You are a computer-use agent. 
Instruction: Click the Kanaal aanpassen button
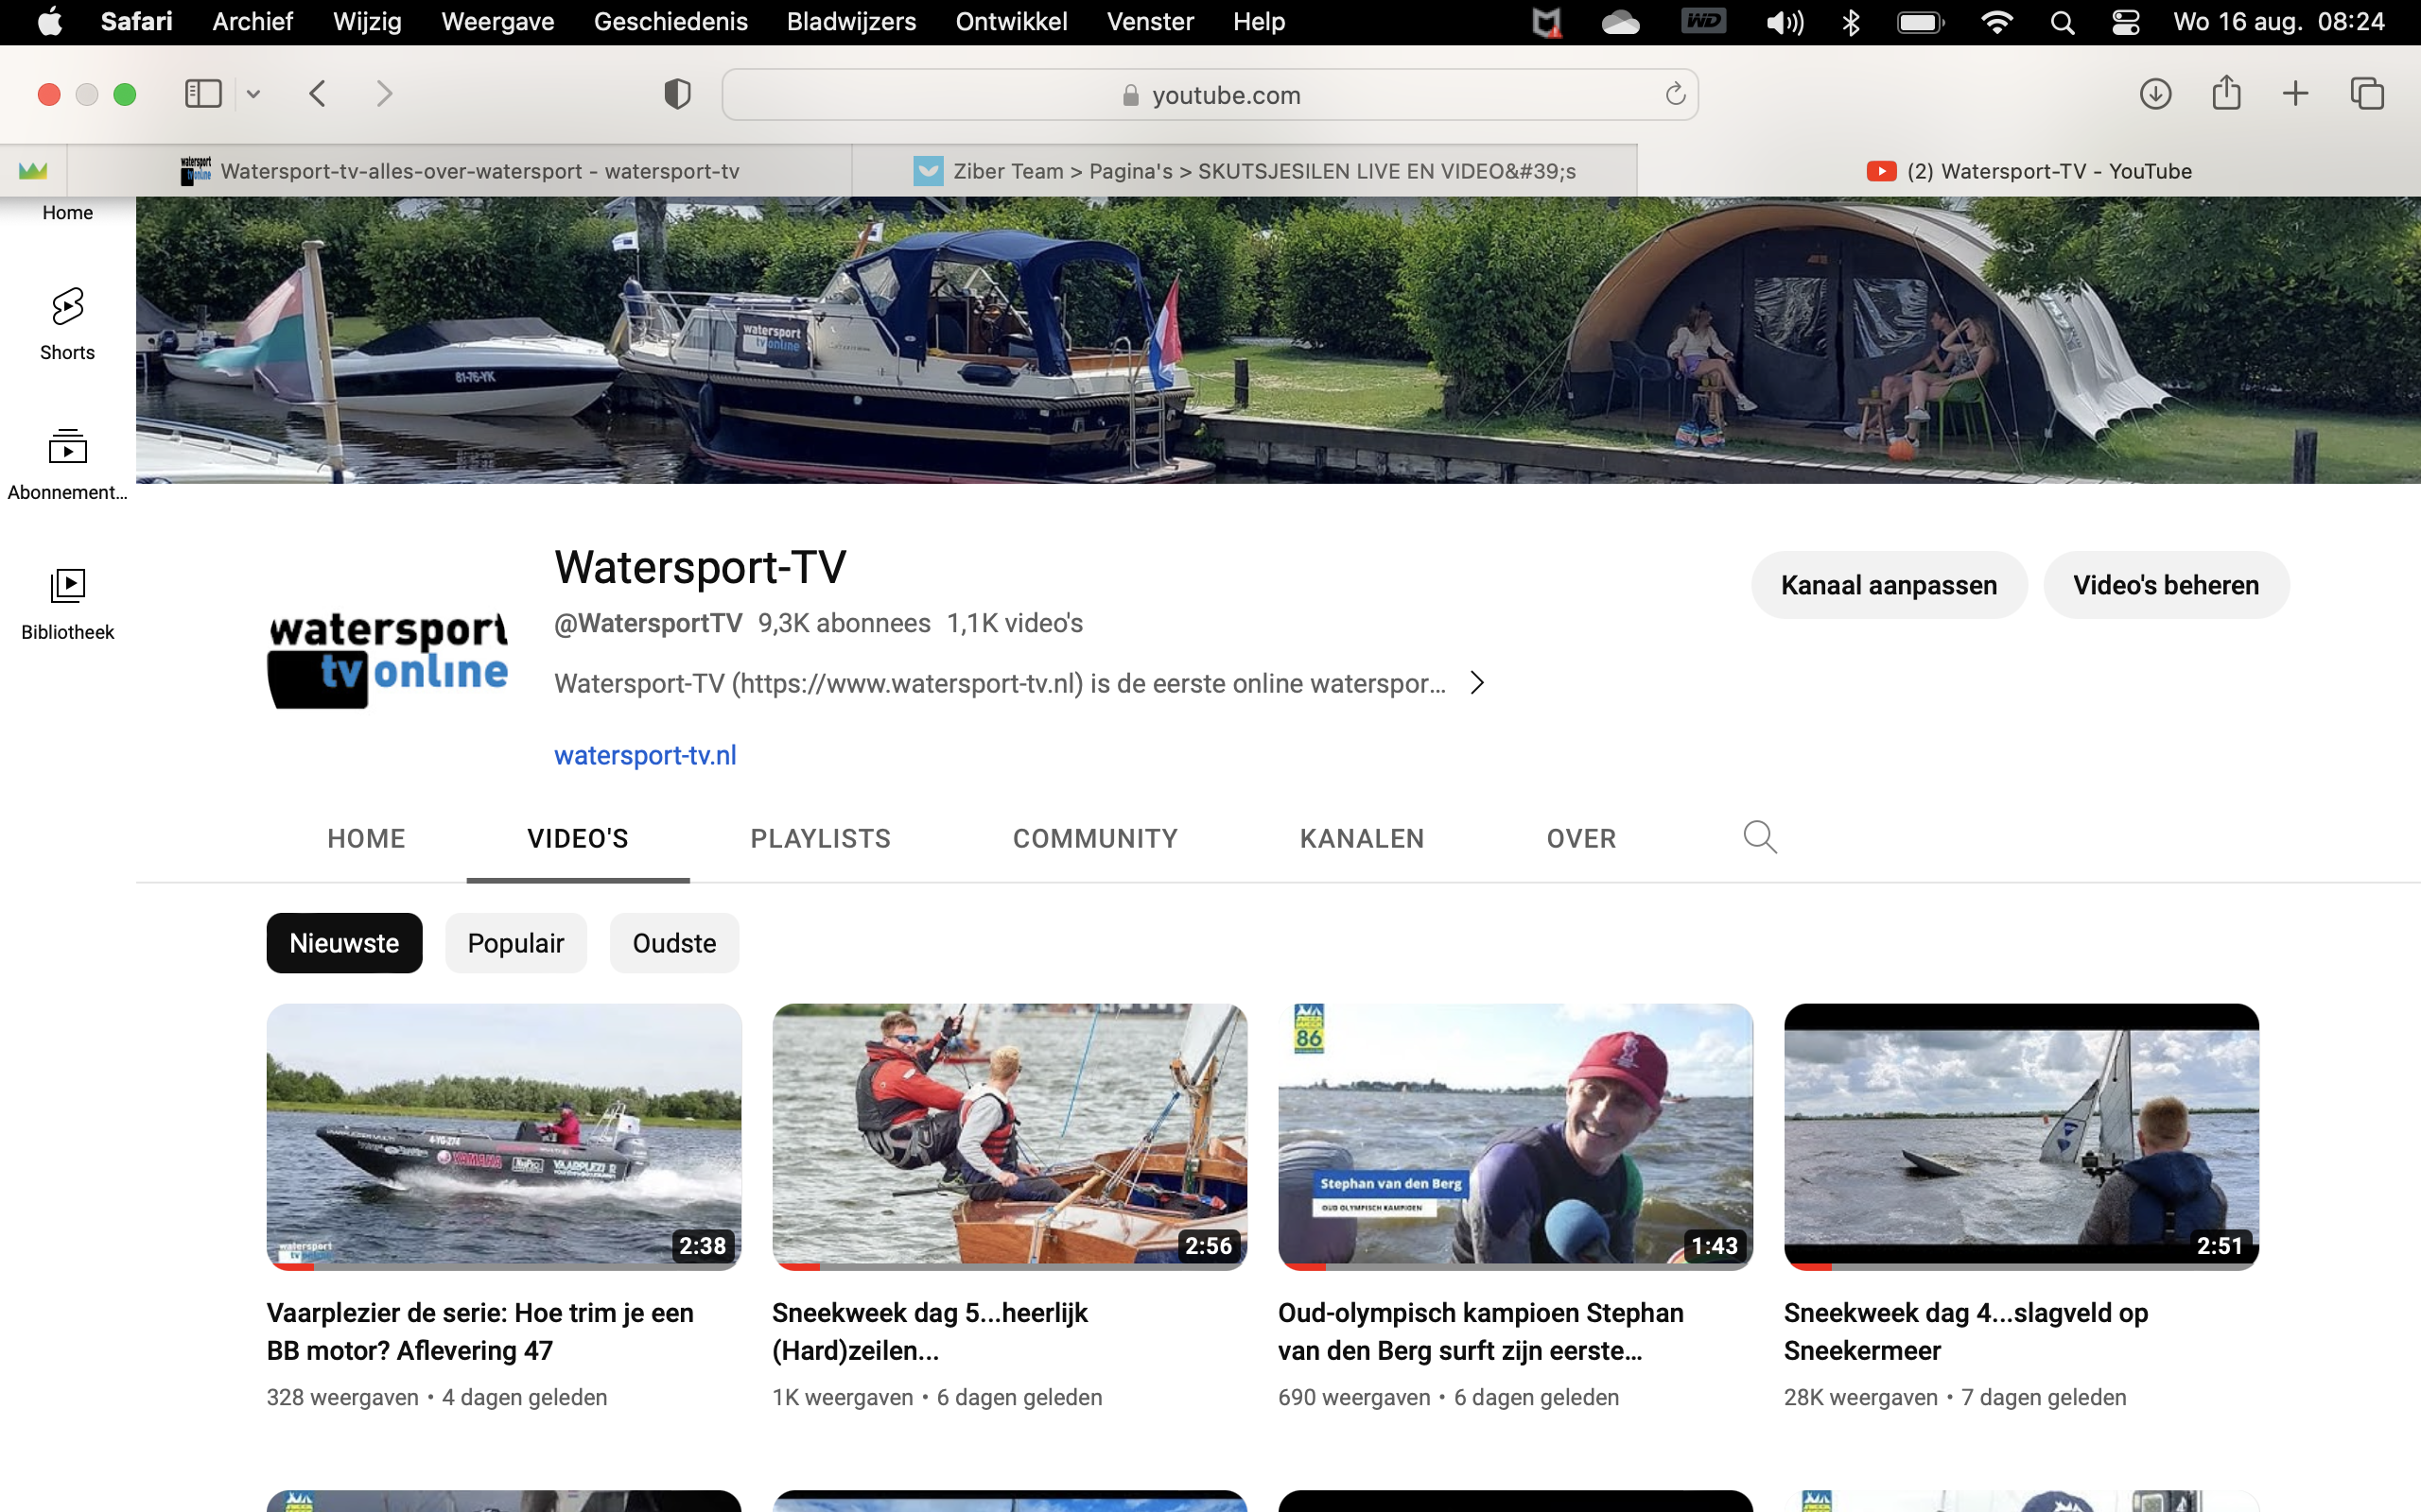click(x=1889, y=584)
